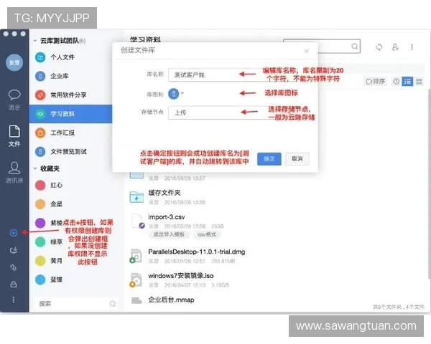Click the add member icon in top toolbar

(395, 47)
